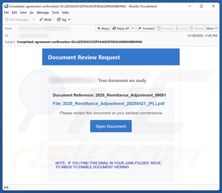This screenshot has height=193, width=222.
Task: Click the Document Reference line
Action: coord(109,95)
